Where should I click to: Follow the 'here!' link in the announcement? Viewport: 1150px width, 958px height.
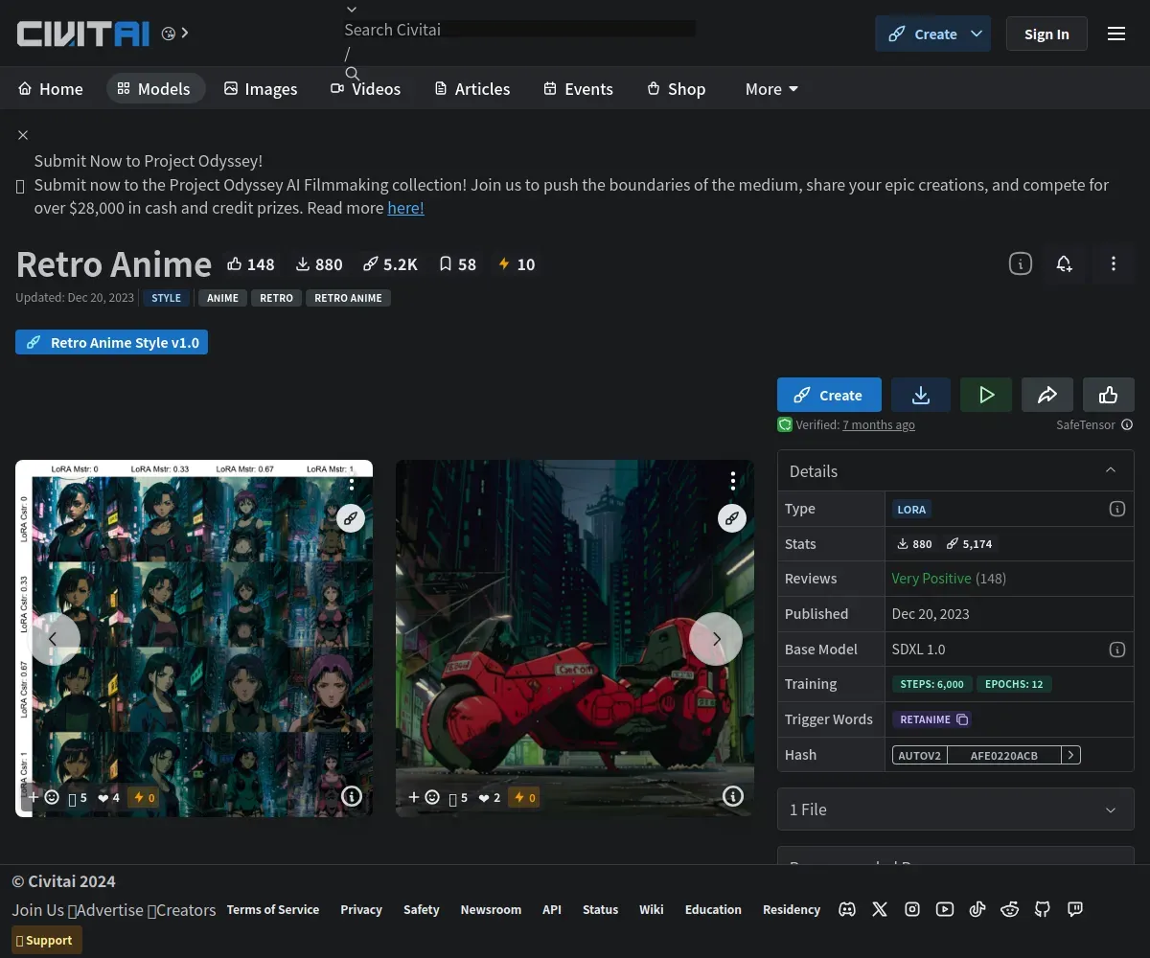[x=405, y=208]
